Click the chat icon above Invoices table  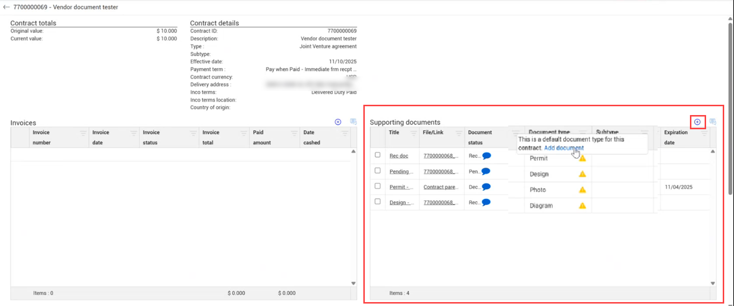(x=353, y=122)
